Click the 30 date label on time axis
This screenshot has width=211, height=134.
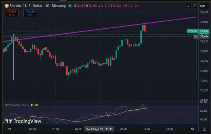(x=192, y=129)
